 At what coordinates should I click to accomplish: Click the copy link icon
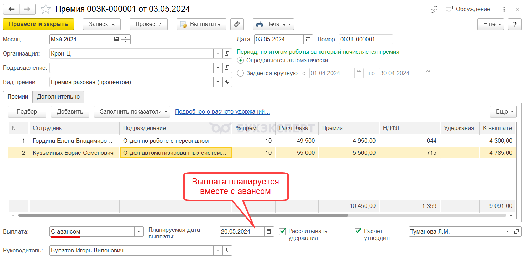pyautogui.click(x=434, y=10)
